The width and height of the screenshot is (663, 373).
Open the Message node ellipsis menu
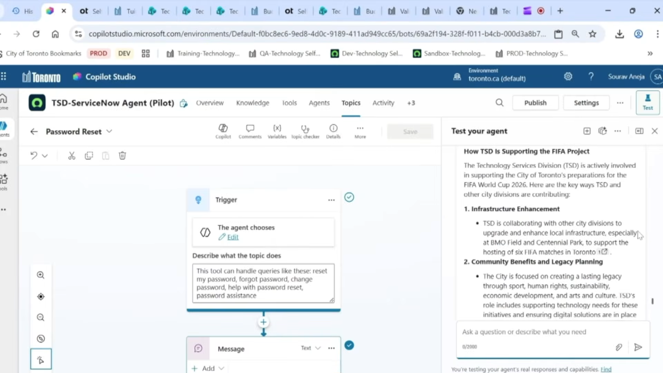pos(331,348)
